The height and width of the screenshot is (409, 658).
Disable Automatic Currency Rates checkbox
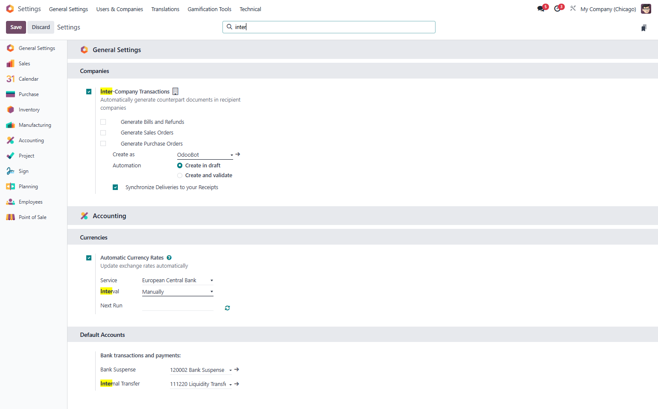pyautogui.click(x=89, y=257)
